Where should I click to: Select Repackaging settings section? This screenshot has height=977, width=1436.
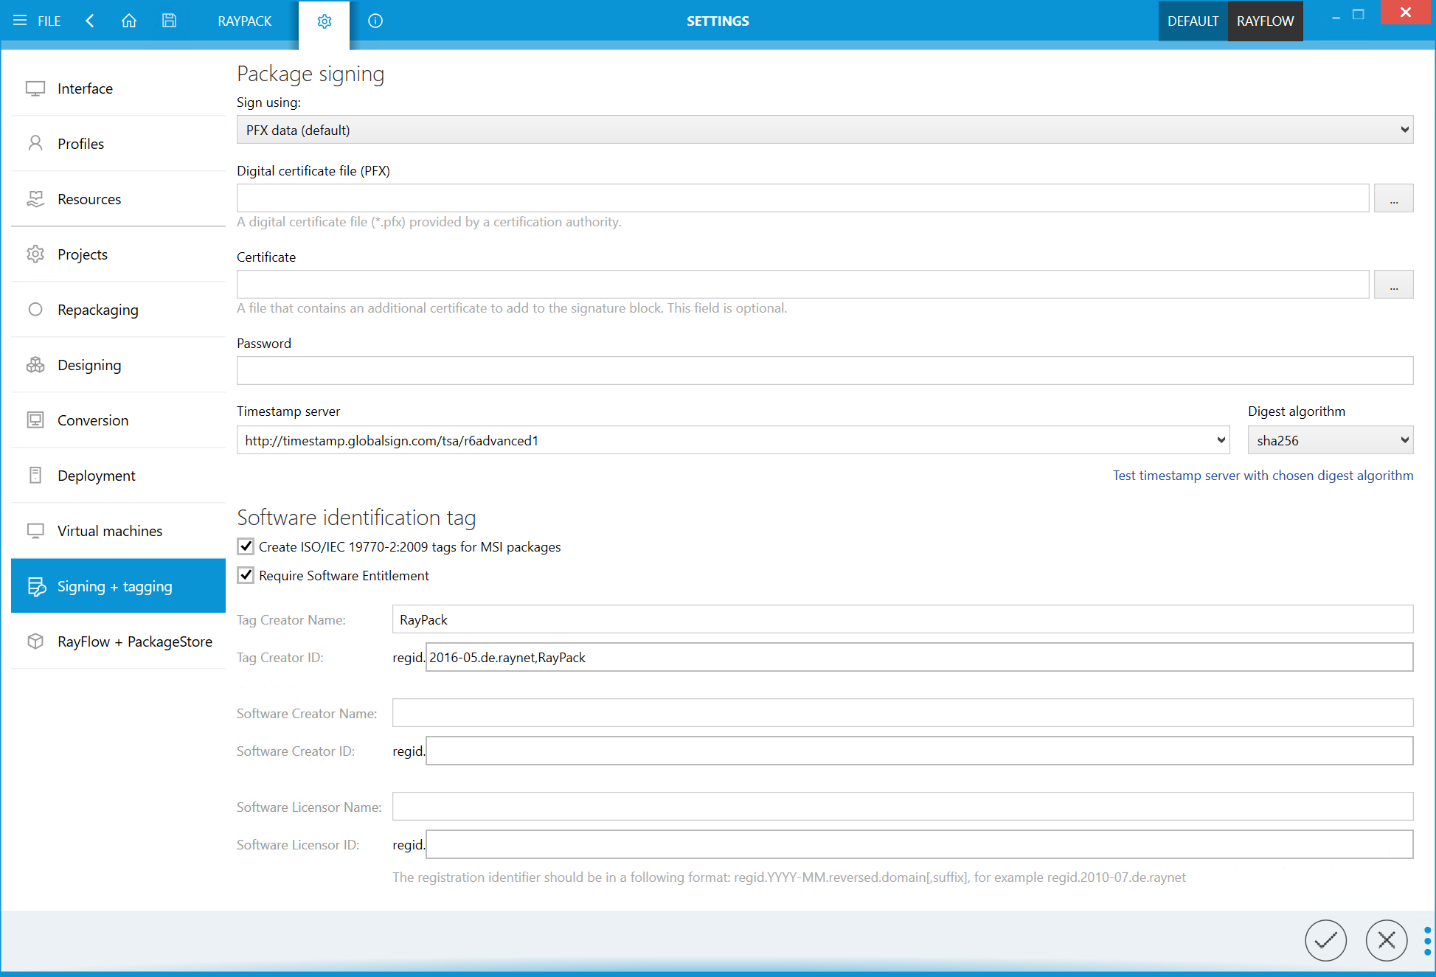[x=118, y=310]
